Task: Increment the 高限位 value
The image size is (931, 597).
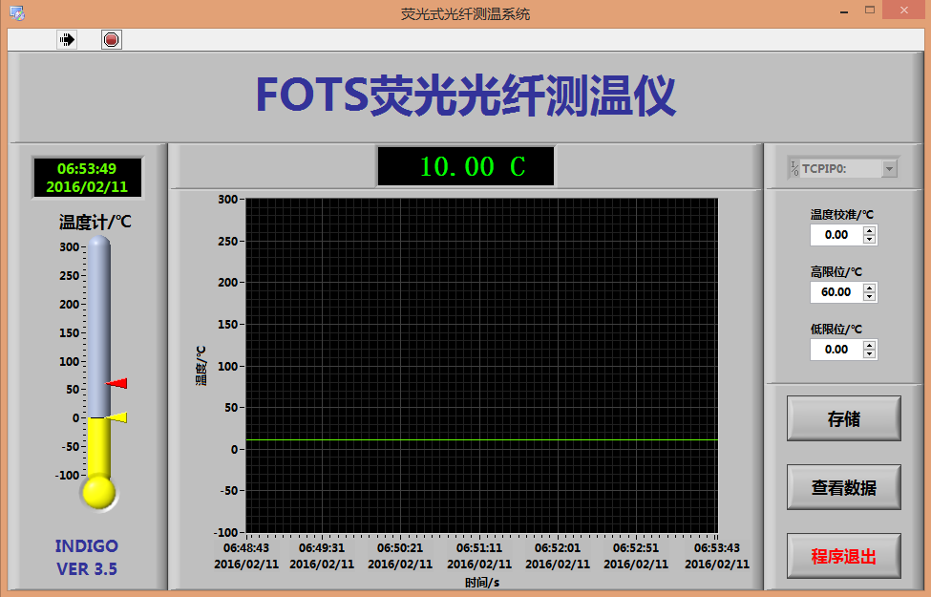Action: (870, 288)
